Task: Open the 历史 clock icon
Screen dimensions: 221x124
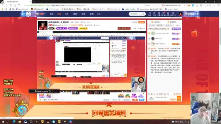Action: coord(150,14)
